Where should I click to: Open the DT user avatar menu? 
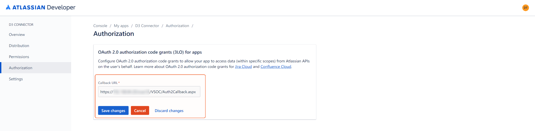525,8
